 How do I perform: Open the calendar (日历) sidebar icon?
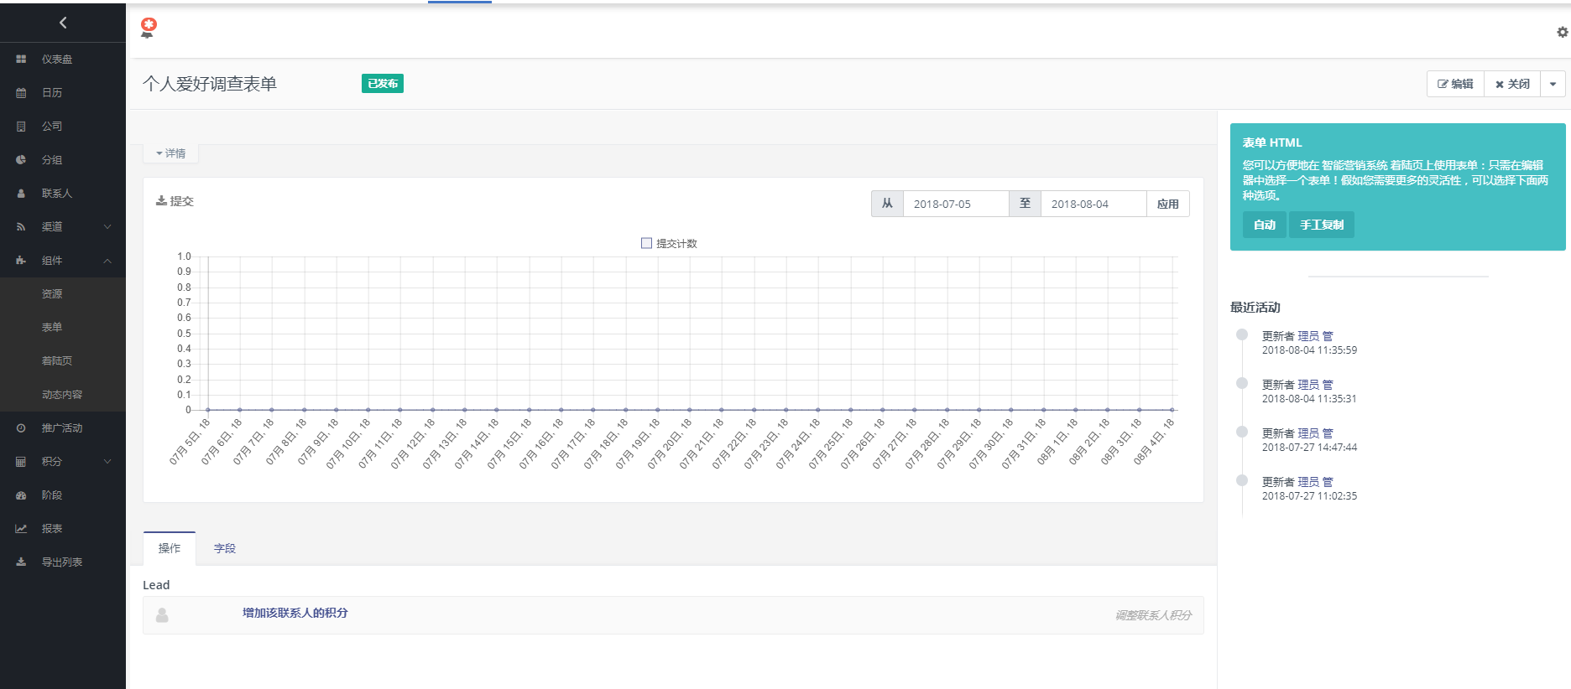click(21, 93)
